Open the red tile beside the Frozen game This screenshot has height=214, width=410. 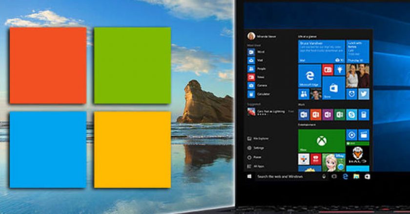tap(316, 159)
